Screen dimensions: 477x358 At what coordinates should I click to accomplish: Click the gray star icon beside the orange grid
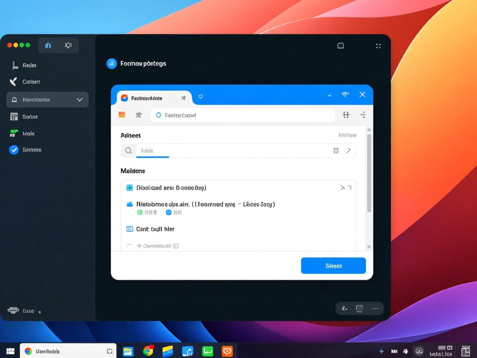[x=139, y=115]
